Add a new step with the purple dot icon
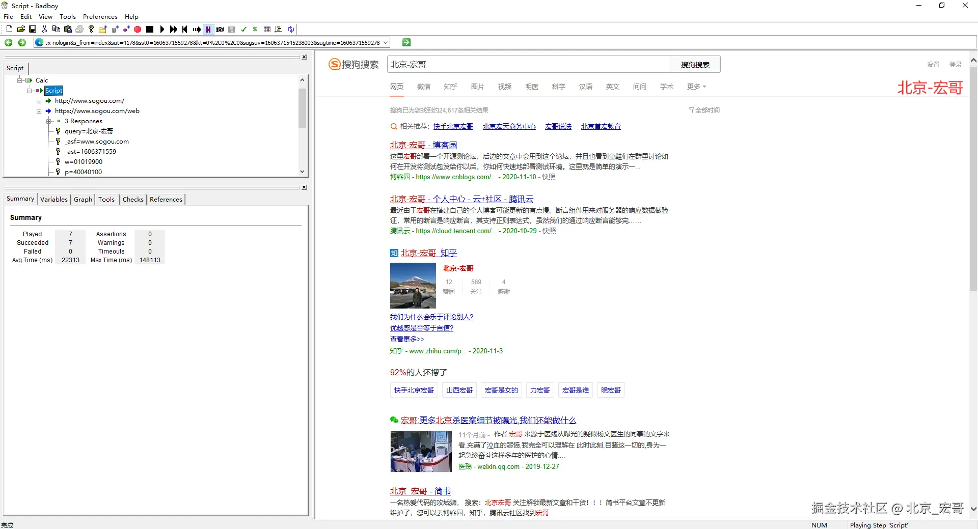The width and height of the screenshot is (978, 529). click(x=126, y=30)
